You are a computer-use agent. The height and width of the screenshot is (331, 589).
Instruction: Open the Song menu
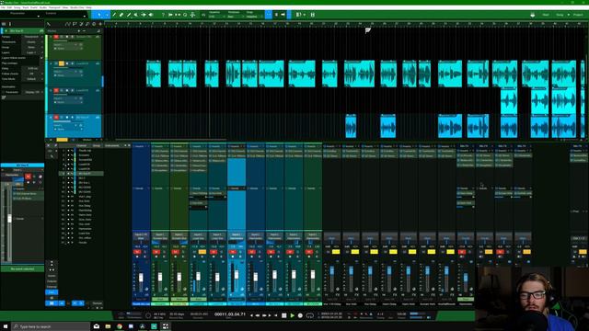pos(17,7)
